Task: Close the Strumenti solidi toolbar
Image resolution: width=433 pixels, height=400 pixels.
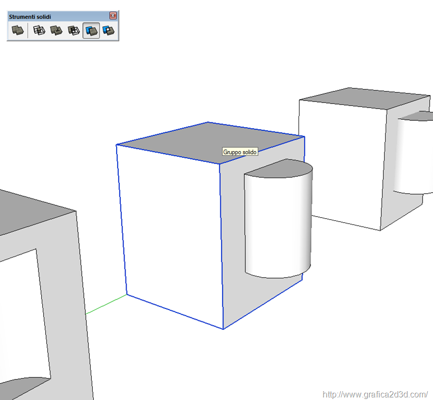Action: [113, 17]
